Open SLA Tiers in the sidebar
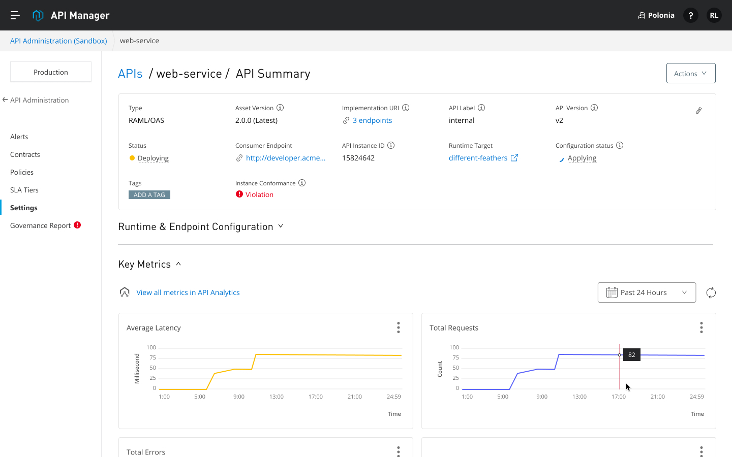Image resolution: width=732 pixels, height=457 pixels. click(24, 190)
